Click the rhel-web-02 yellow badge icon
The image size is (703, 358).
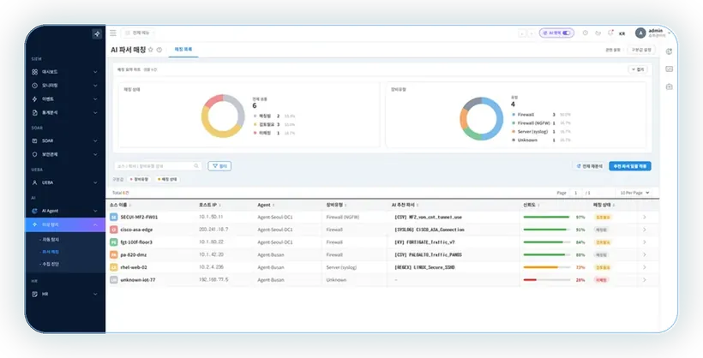point(114,267)
